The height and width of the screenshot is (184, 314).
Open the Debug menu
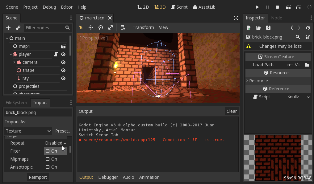click(49, 7)
